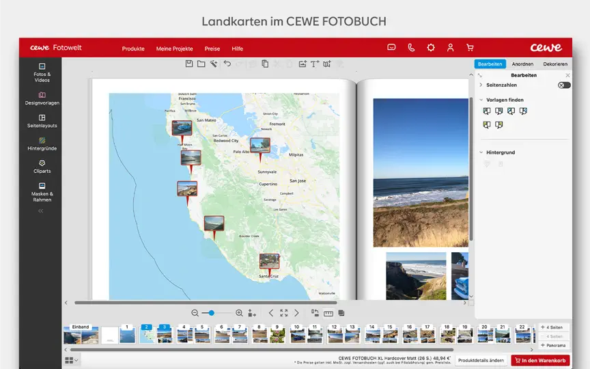
Task: Select the page 22 thumbnail
Action: 522,334
